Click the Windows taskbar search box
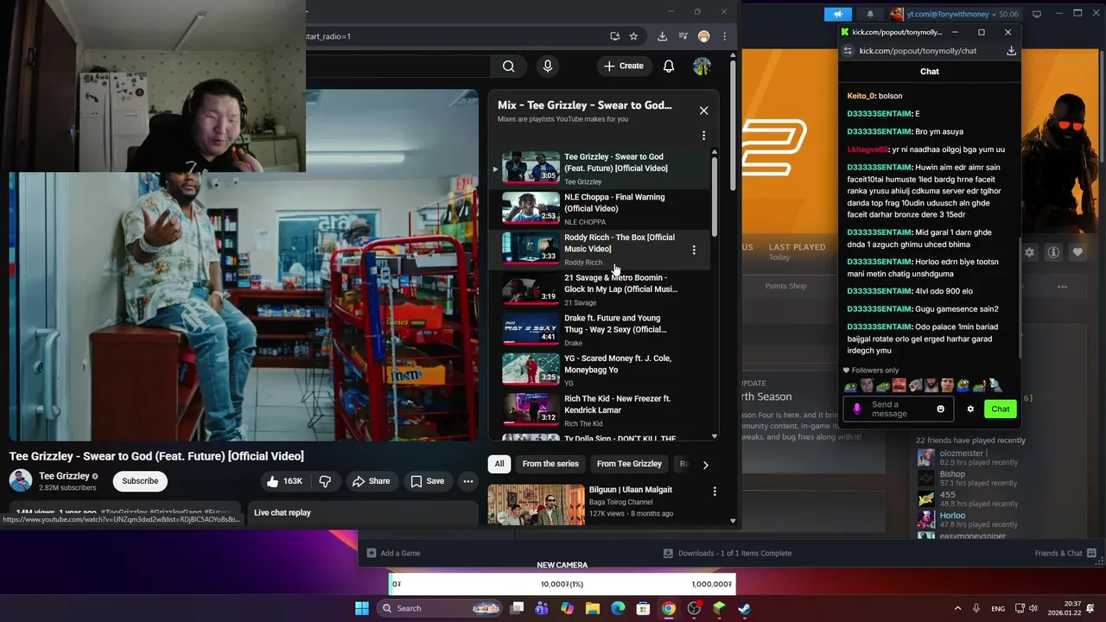This screenshot has height=622, width=1106. 440,608
